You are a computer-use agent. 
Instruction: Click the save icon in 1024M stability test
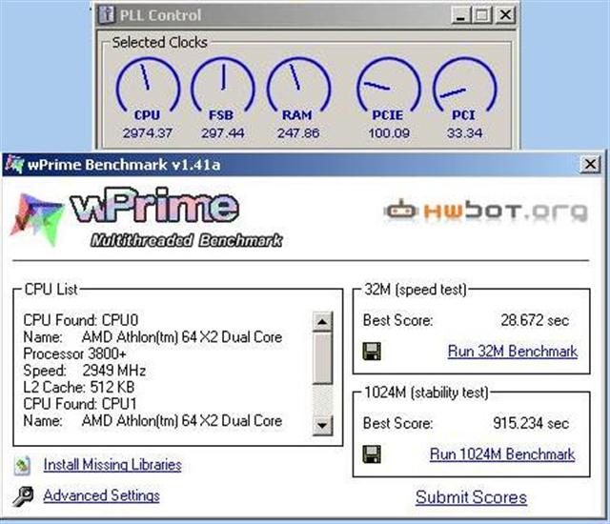372,454
